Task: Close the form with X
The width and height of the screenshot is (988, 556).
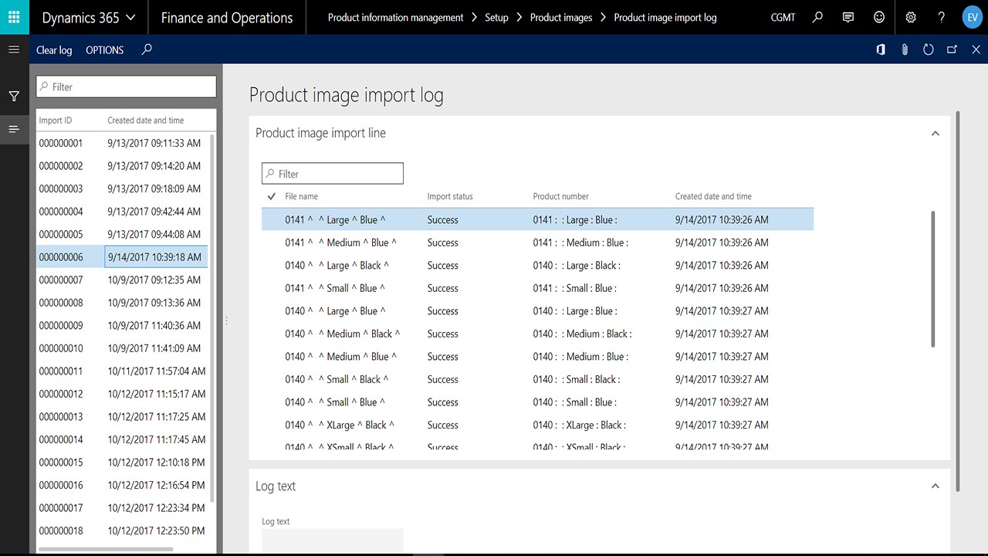Action: [976, 49]
